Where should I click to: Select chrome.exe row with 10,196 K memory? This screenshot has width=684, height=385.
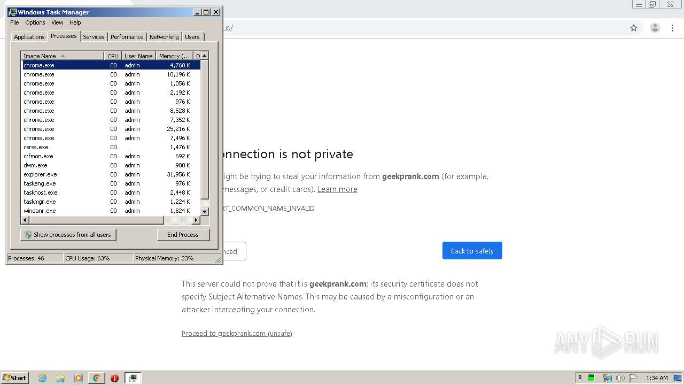[111, 74]
